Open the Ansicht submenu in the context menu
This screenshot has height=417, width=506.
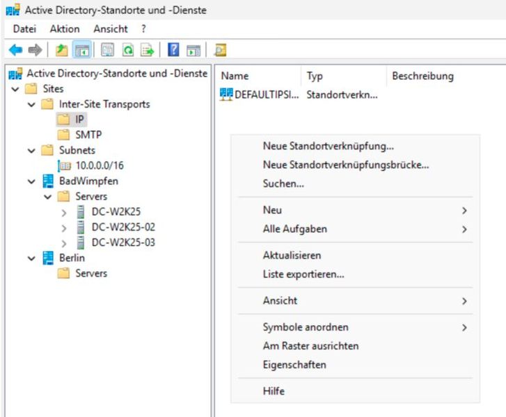355,301
